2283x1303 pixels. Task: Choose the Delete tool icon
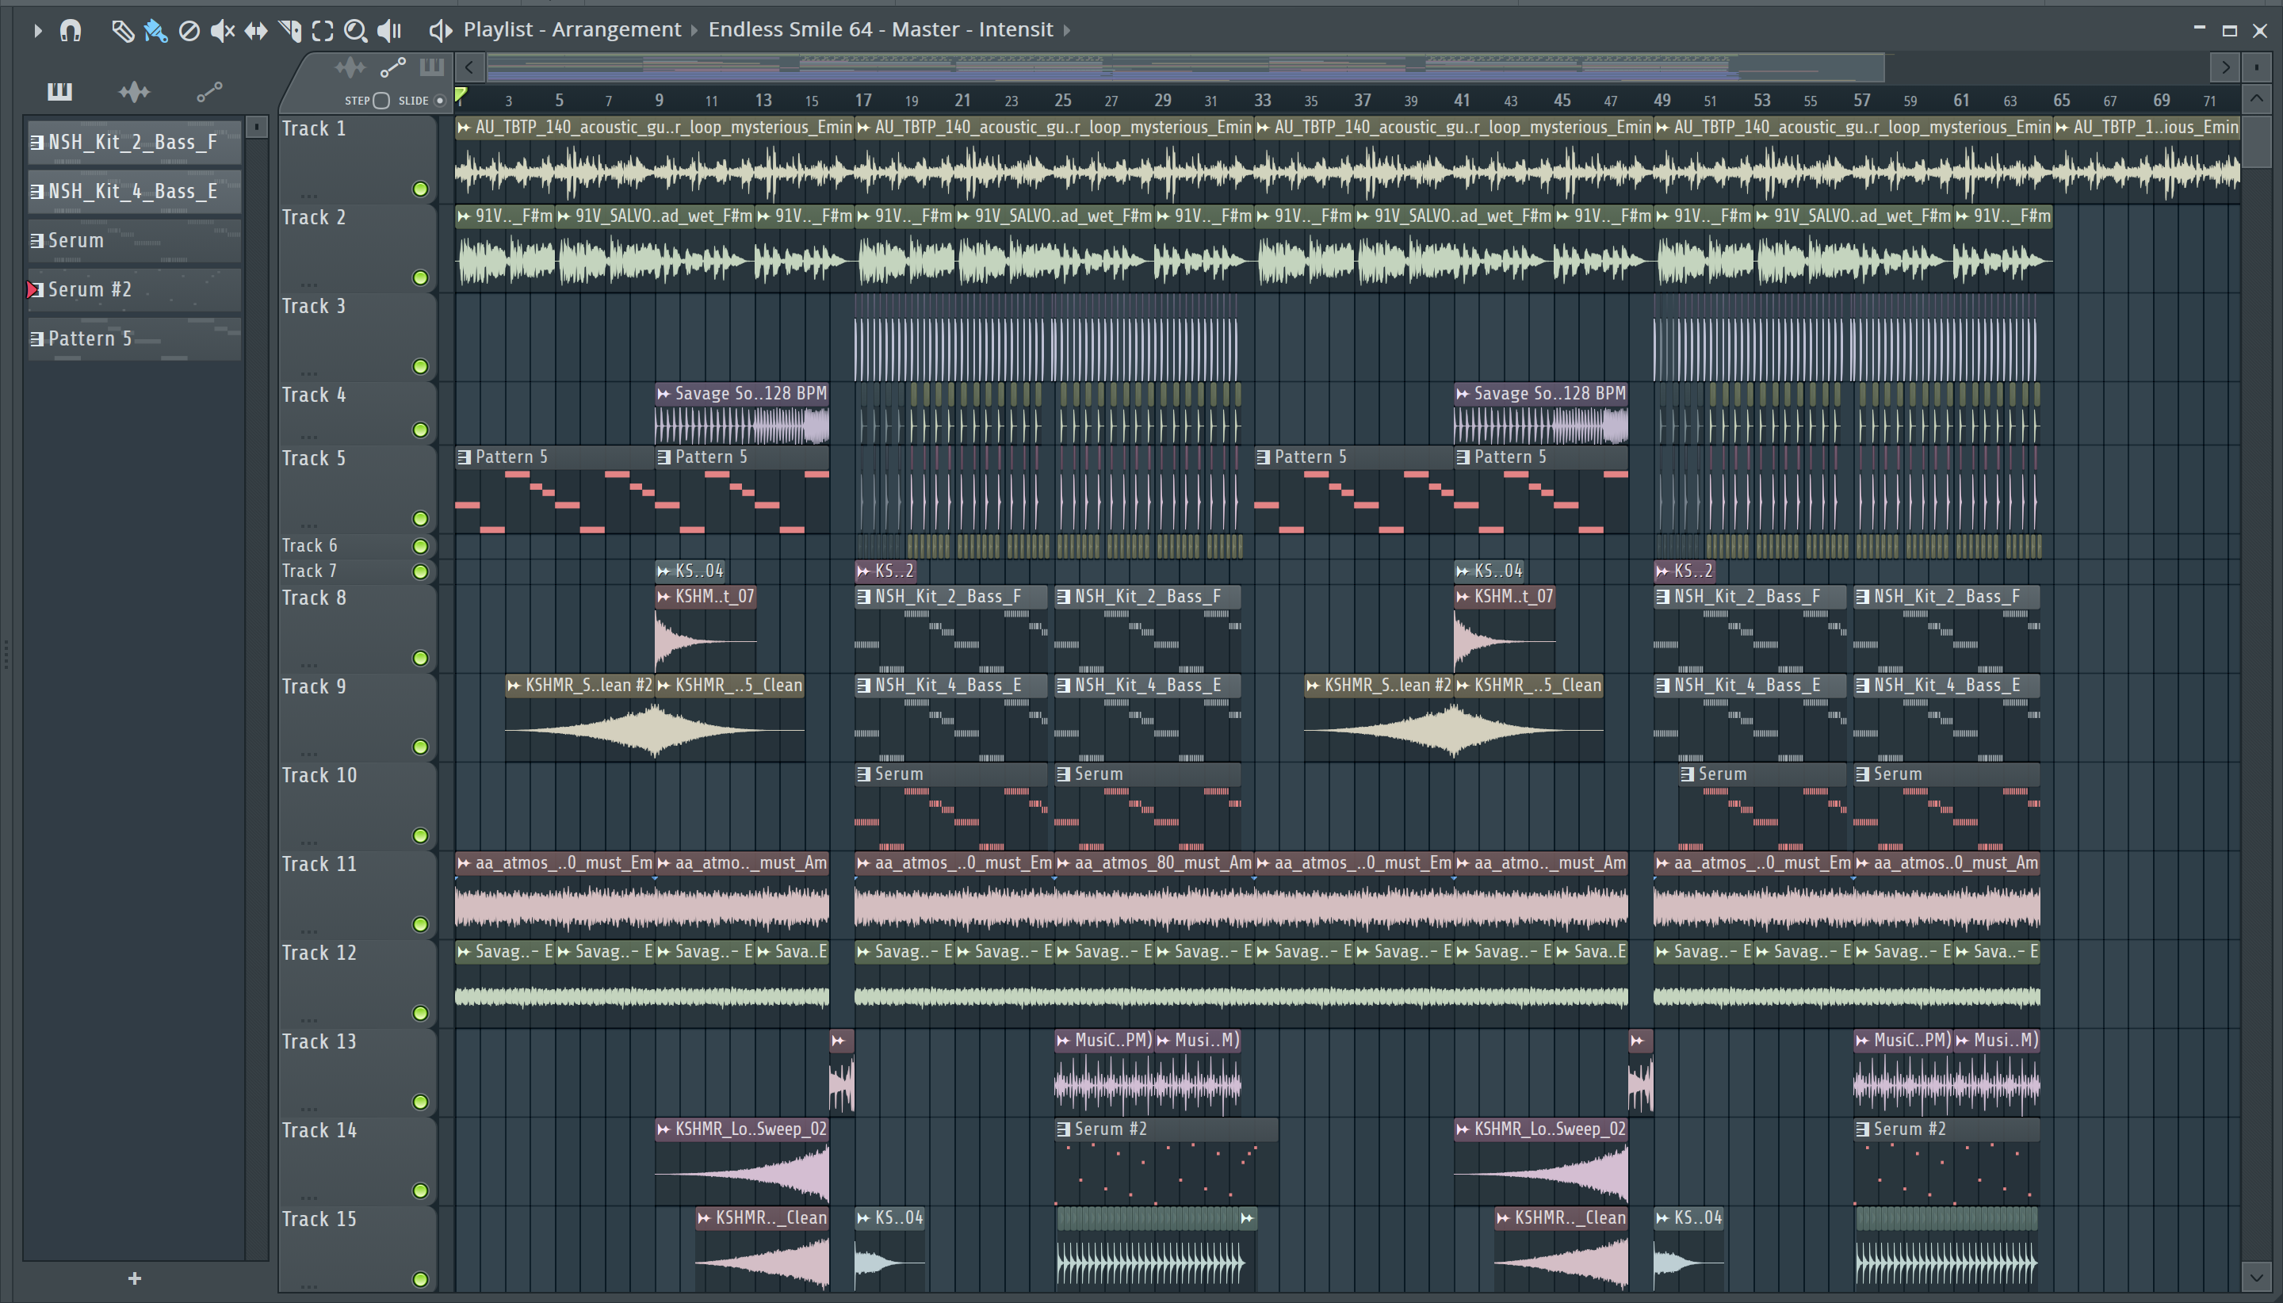(x=189, y=30)
